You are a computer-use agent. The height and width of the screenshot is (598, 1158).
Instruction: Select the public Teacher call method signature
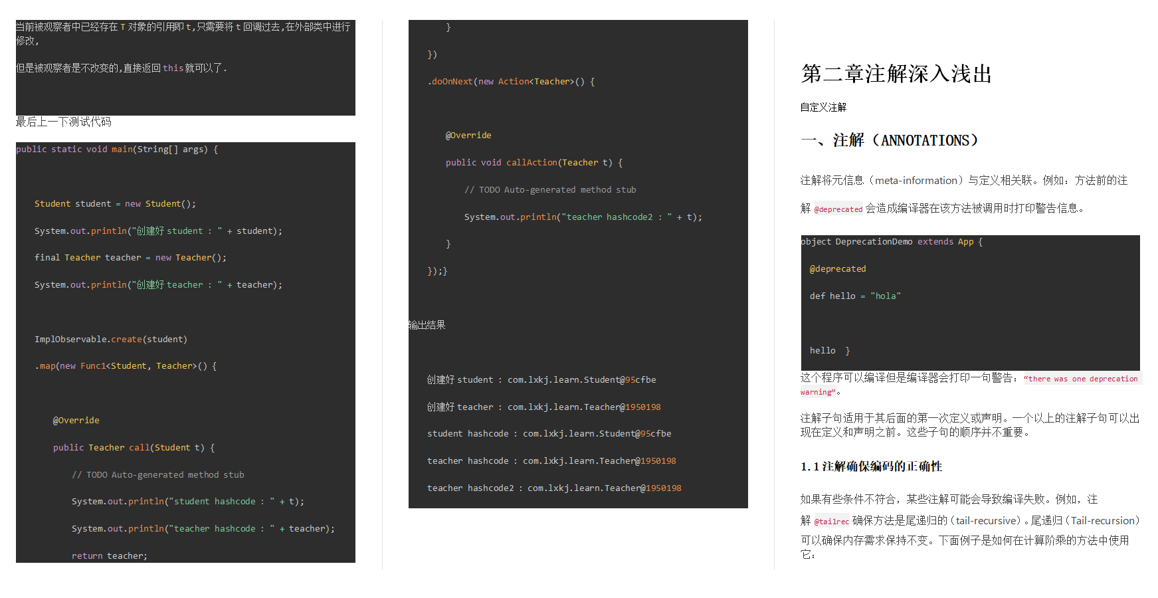pyautogui.click(x=133, y=447)
